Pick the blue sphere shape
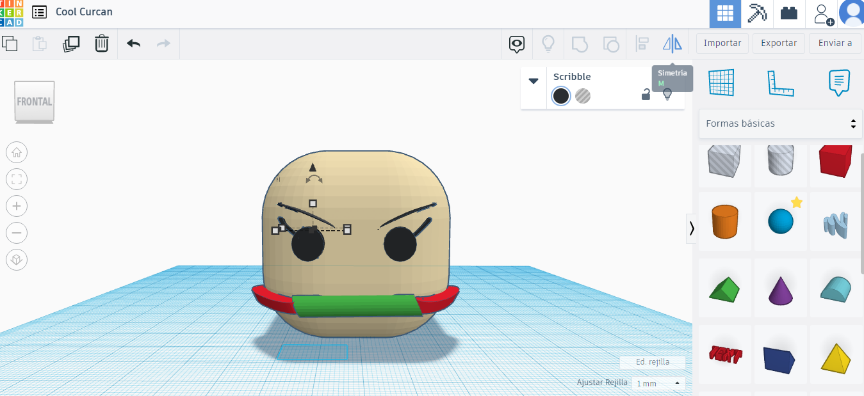This screenshot has height=396, width=864. 781,221
